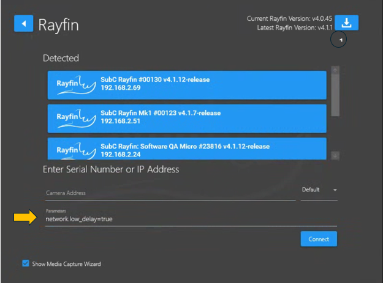Select Software QA Micro #23816 camera
The image size is (383, 283).
point(187,149)
